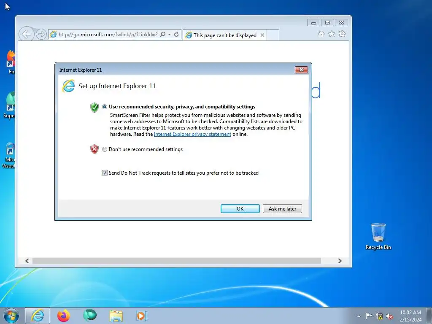Viewport: 432px width, 324px height.
Task: Click the red shield not-recommended icon
Action: [x=94, y=149]
